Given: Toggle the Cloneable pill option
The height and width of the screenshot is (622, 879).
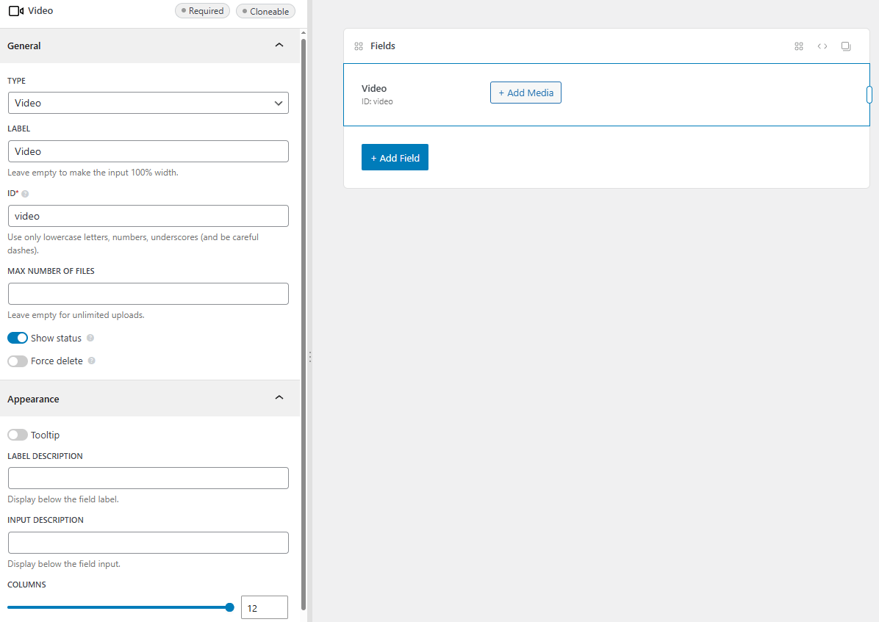Looking at the screenshot, I should pyautogui.click(x=265, y=12).
